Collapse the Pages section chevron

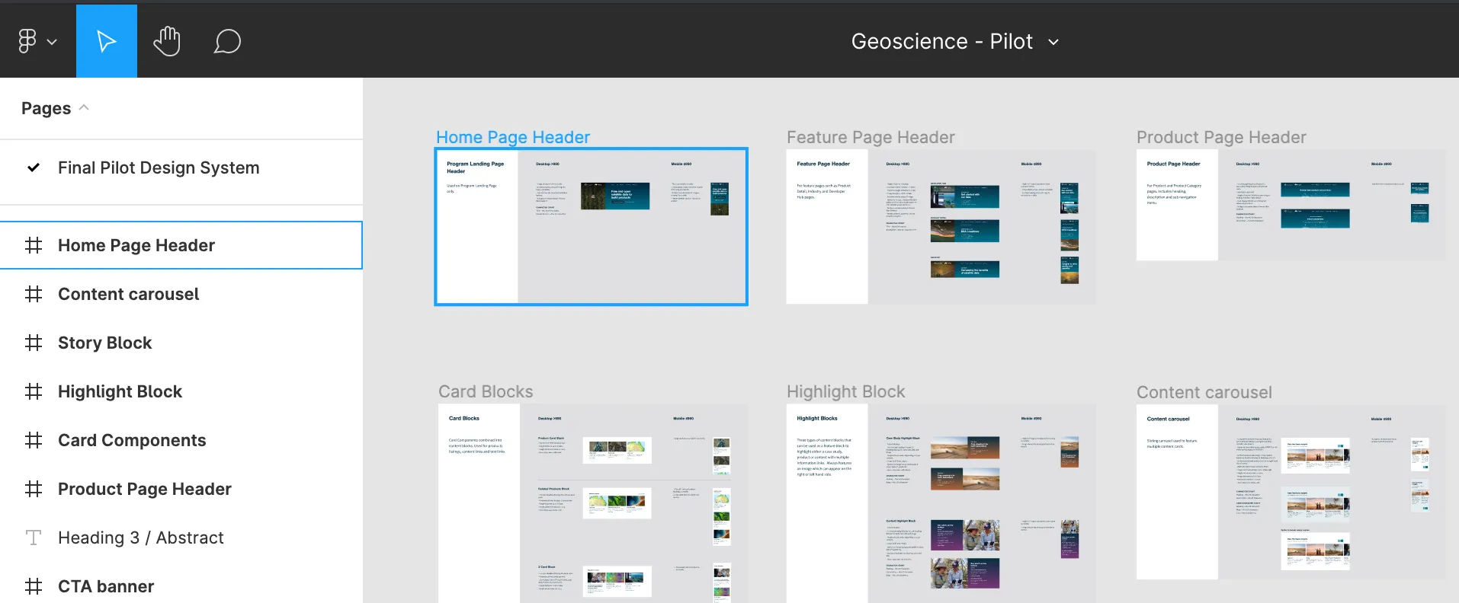click(84, 108)
